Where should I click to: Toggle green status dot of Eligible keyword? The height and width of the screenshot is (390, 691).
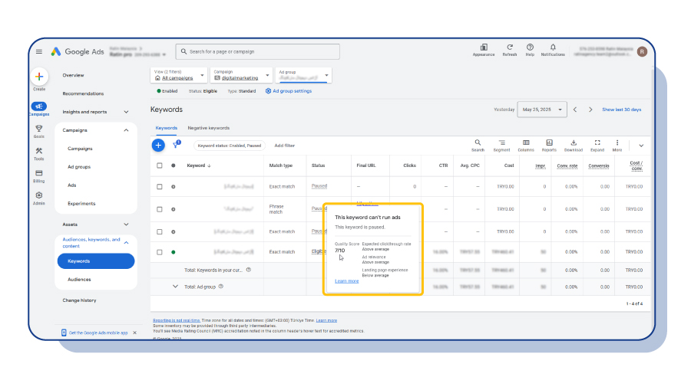(174, 252)
